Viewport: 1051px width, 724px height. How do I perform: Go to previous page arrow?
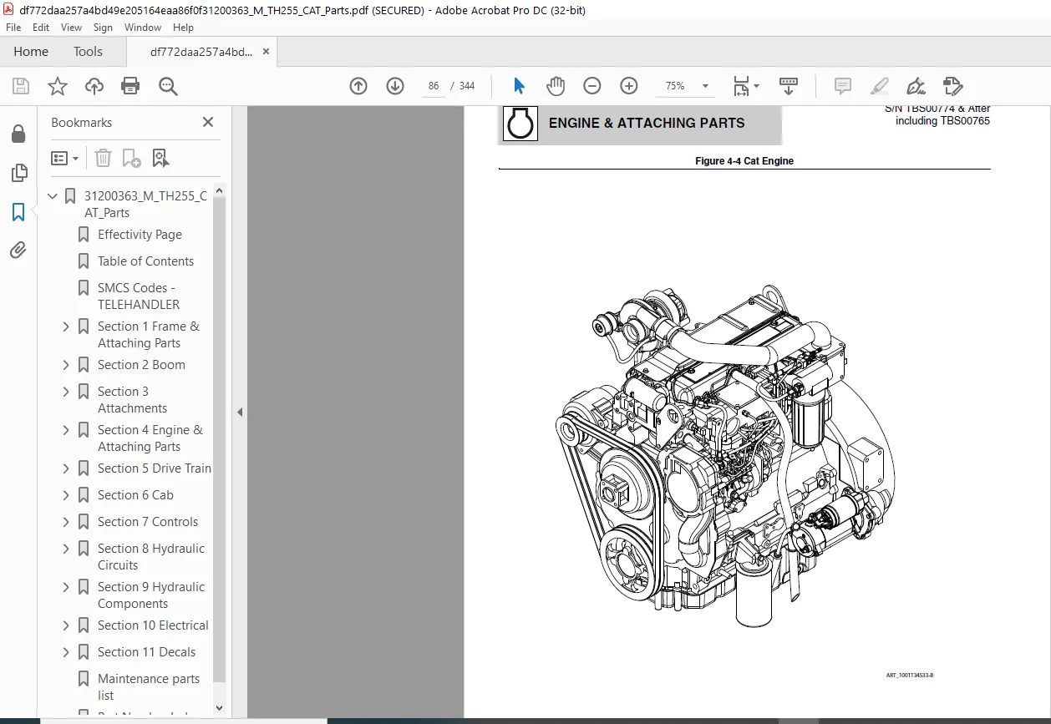pos(358,86)
